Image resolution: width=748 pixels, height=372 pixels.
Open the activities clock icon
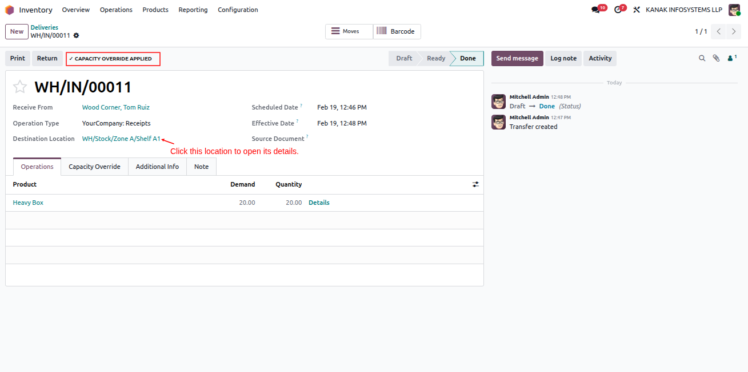[x=617, y=10]
